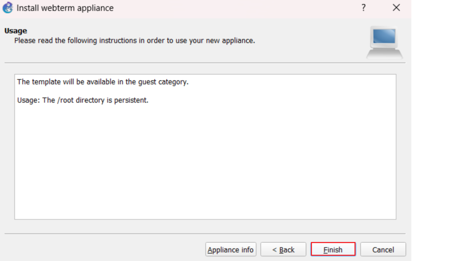
Task: Open the Appliance info window
Action: 231,250
